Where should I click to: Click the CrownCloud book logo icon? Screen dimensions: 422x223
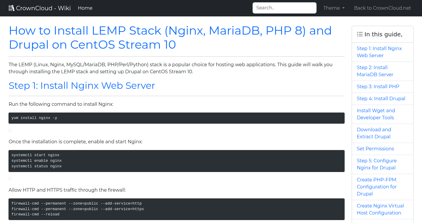click(11, 8)
